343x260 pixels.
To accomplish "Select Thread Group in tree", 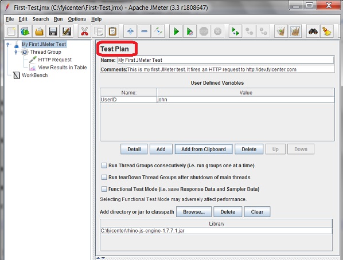I will tap(45, 52).
